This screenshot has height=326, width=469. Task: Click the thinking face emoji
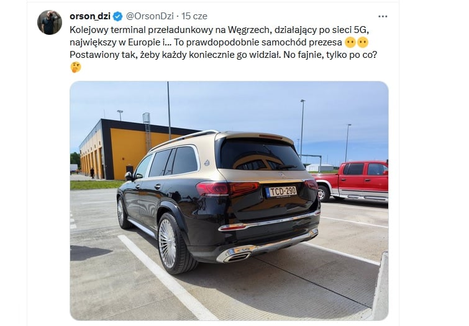[76, 67]
